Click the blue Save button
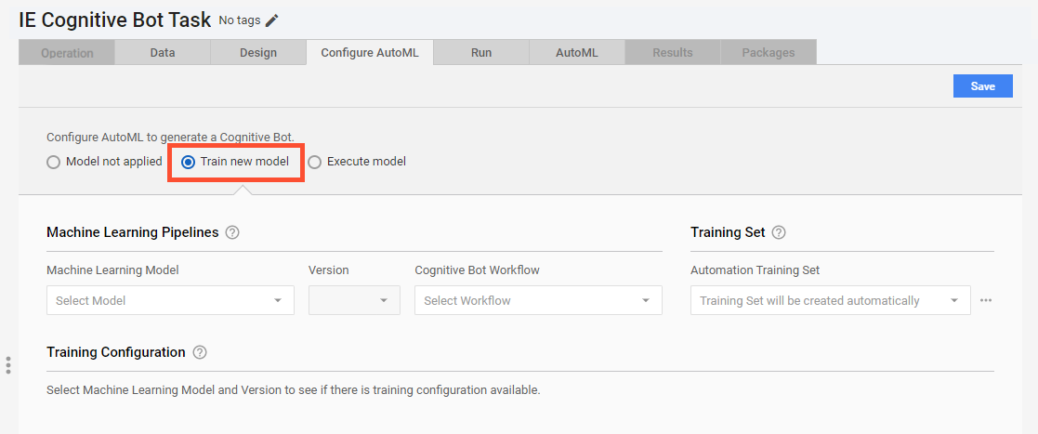This screenshot has width=1038, height=434. [982, 86]
